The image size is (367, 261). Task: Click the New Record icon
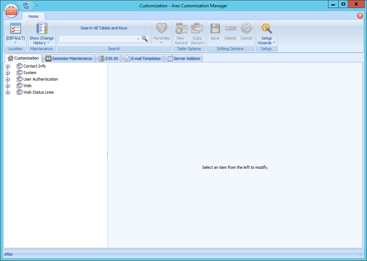[181, 29]
